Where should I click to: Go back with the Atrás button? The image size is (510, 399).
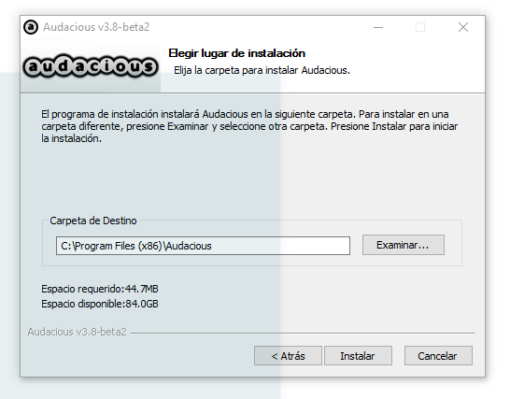(x=288, y=356)
